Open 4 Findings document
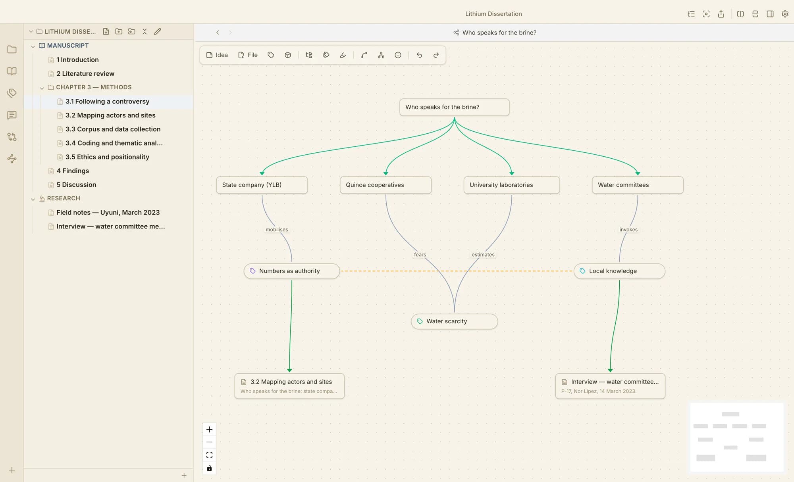This screenshot has height=482, width=794. tap(73, 171)
